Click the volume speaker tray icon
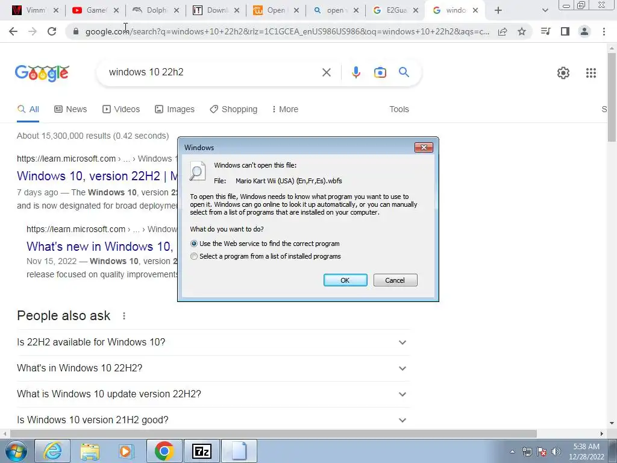617x463 pixels. coord(556,452)
